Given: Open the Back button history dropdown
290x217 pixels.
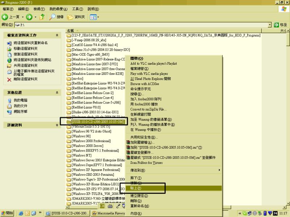Looking at the screenshot, I should point(23,17).
